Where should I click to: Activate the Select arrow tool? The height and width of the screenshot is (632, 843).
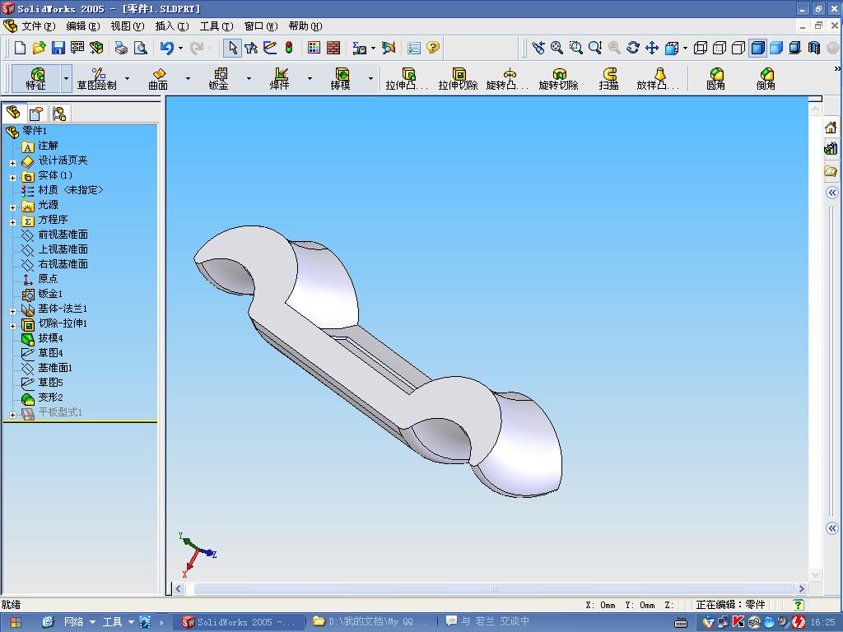pos(232,48)
